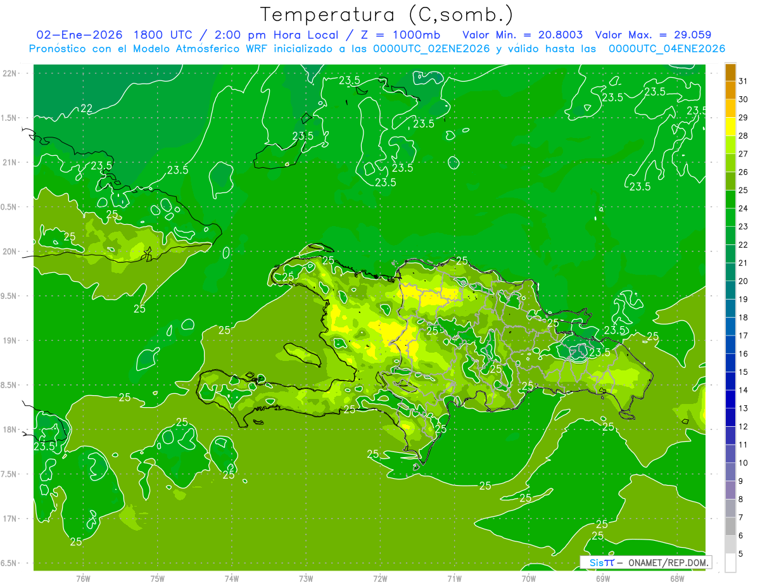The width and height of the screenshot is (760, 587).
Task: Click the '20N' latitude label
Action: 9,251
